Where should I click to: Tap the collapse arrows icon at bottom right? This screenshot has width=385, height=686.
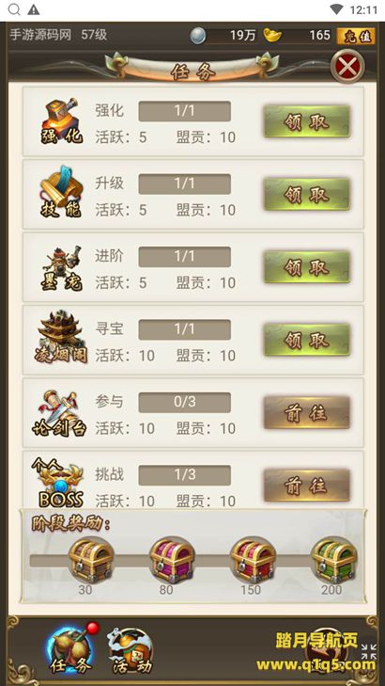pos(369,651)
